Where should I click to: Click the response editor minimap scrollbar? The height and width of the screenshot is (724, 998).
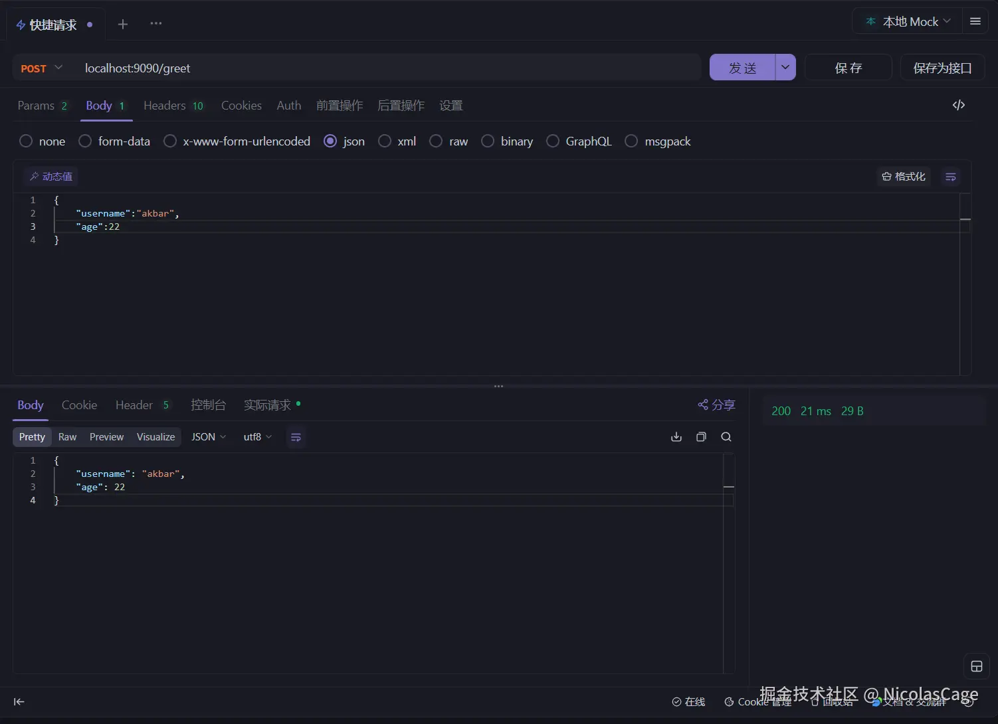coord(729,563)
